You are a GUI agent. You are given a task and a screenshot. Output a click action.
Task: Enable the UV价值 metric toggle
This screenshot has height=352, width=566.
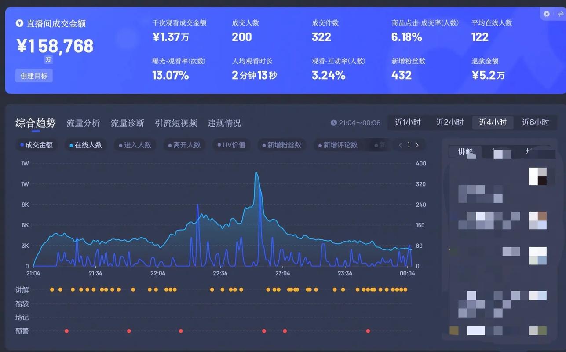[x=231, y=145]
